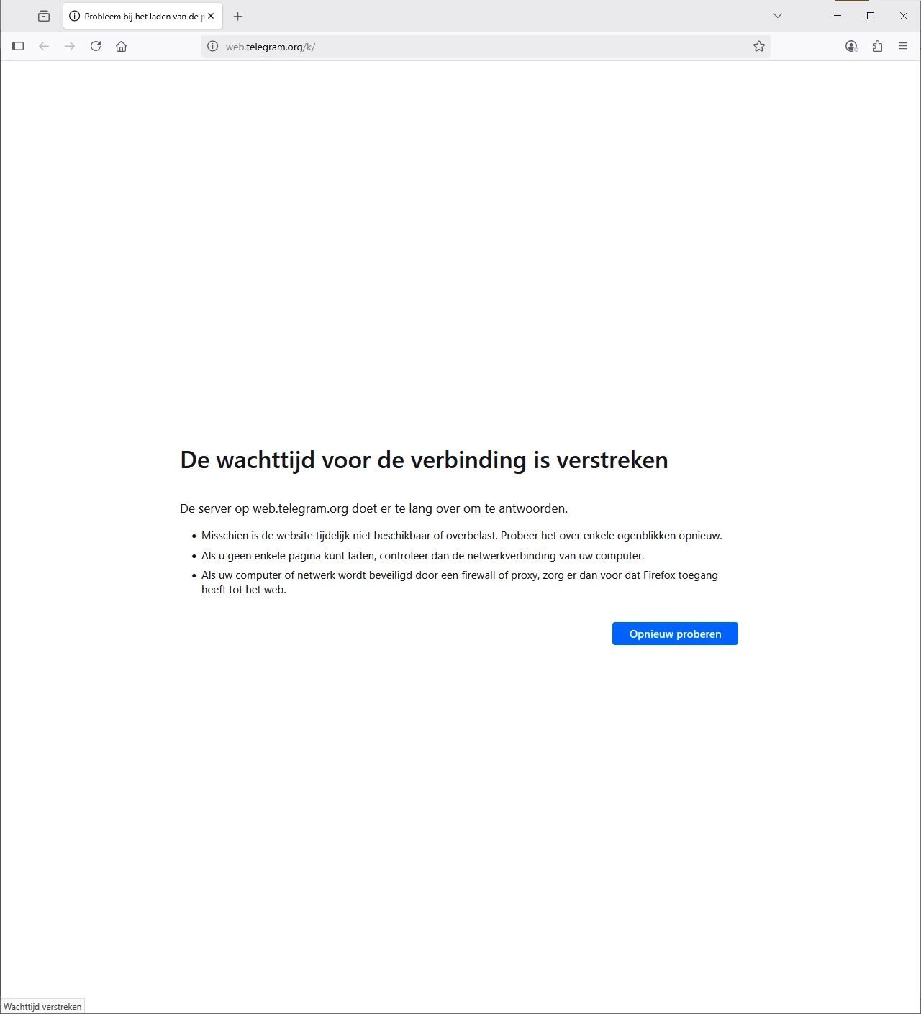Minimize the Firefox window
This screenshot has height=1014, width=921.
(838, 16)
